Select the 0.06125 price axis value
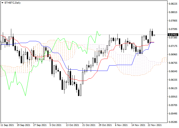This screenshot has height=128, width=179. pyautogui.click(x=172, y=88)
